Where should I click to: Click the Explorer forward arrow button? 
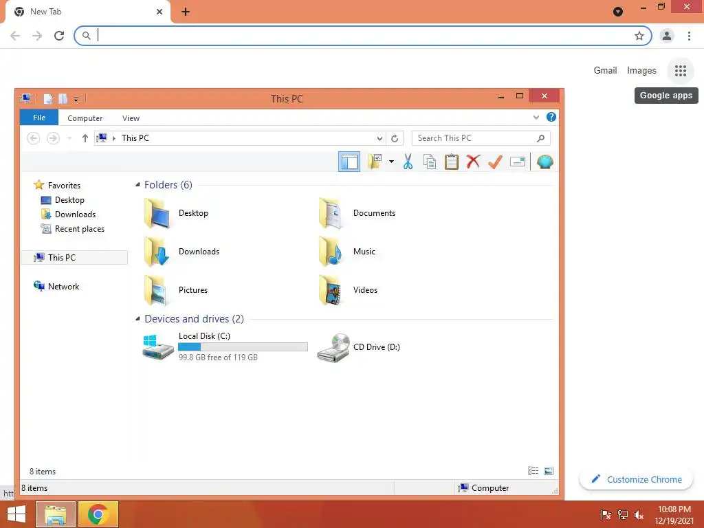coord(53,138)
